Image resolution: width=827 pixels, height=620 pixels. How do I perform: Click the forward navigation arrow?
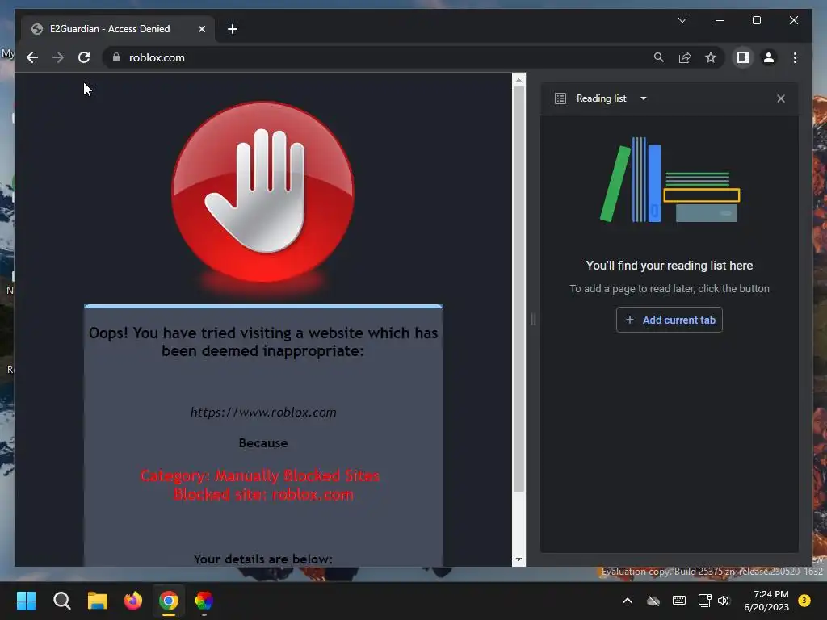[58, 57]
